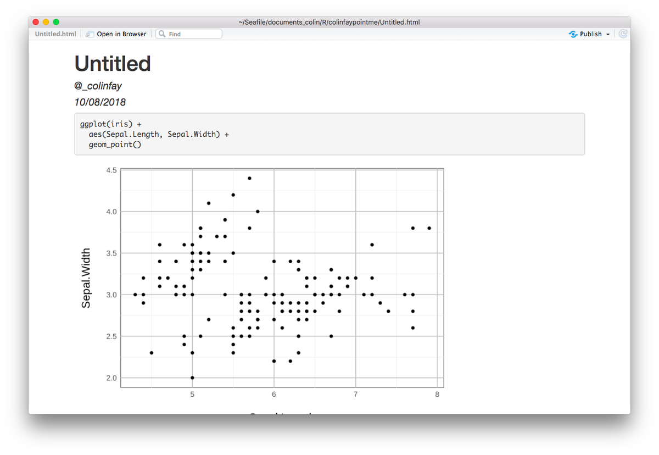Click the Publish button
The width and height of the screenshot is (659, 455).
tap(589, 34)
